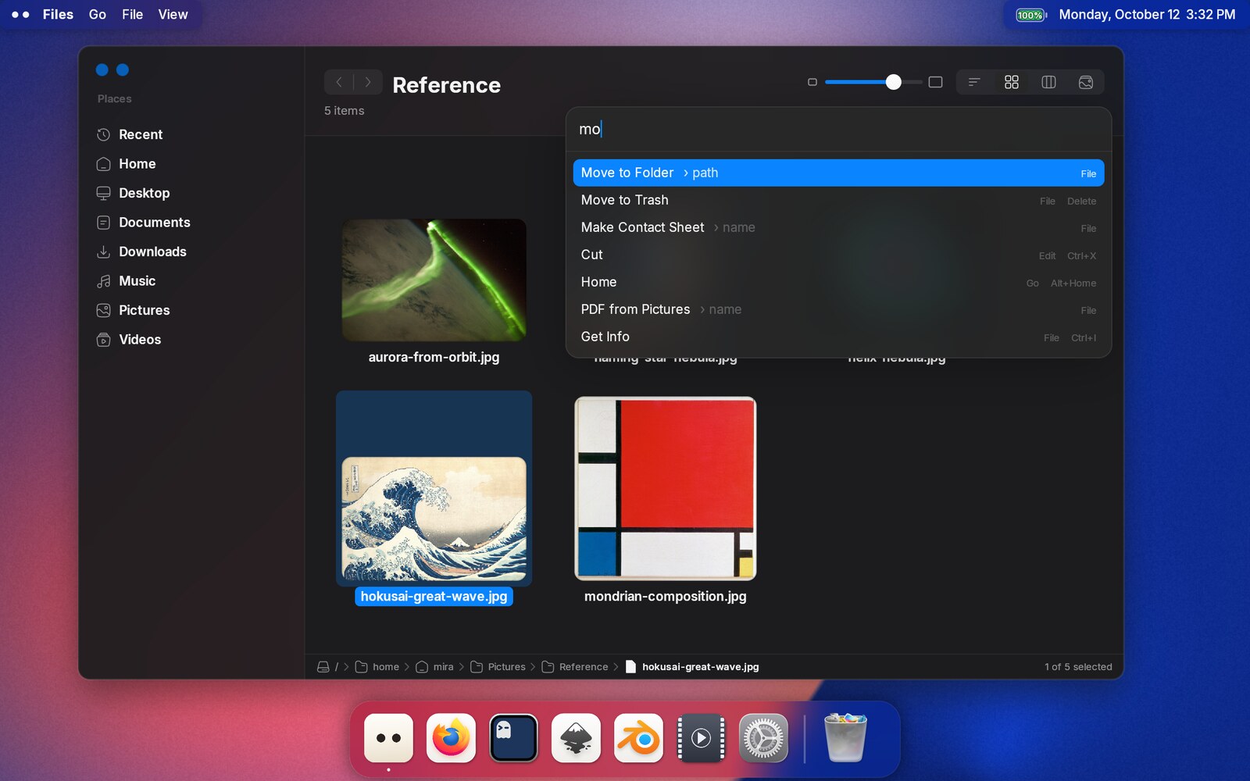Go forward with the right chevron

(x=368, y=82)
